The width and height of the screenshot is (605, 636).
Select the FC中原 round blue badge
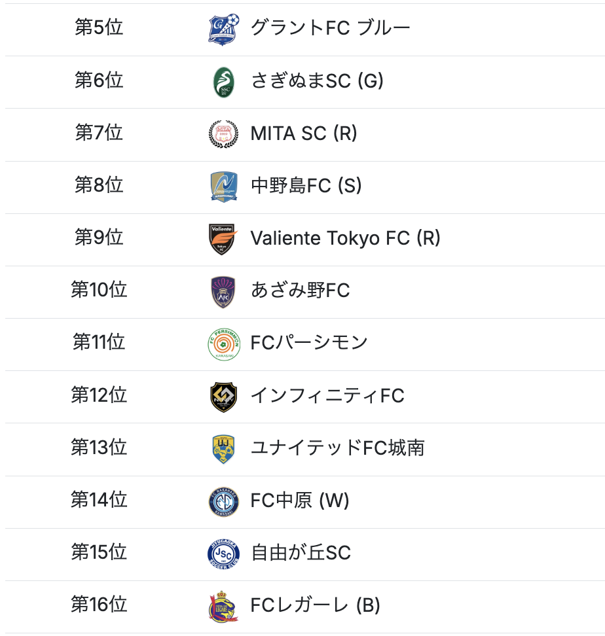click(x=223, y=501)
